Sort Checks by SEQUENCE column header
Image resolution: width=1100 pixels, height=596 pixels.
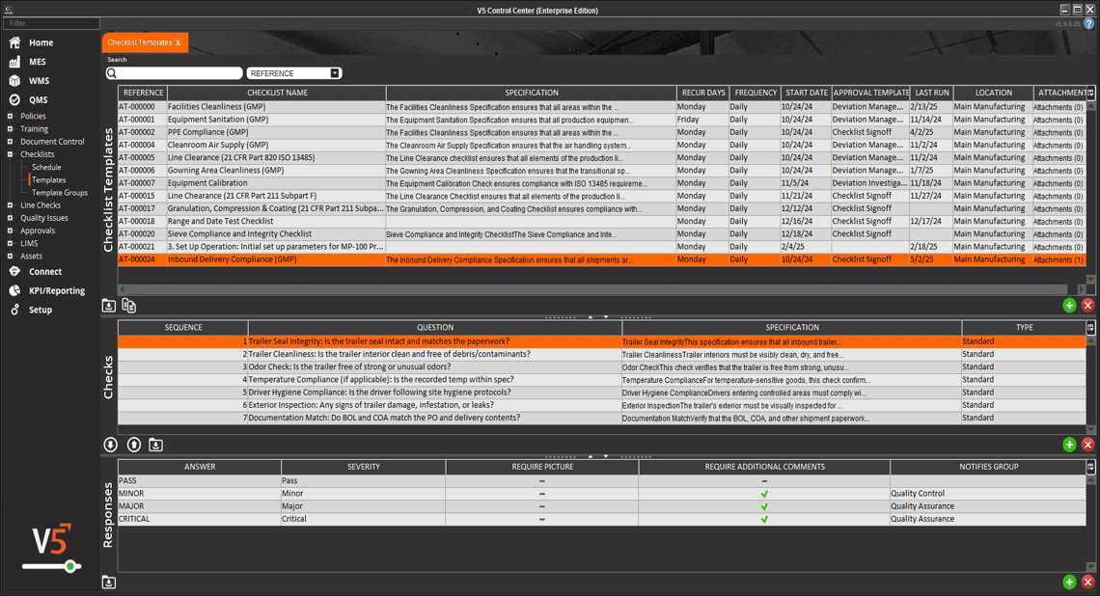coord(183,328)
